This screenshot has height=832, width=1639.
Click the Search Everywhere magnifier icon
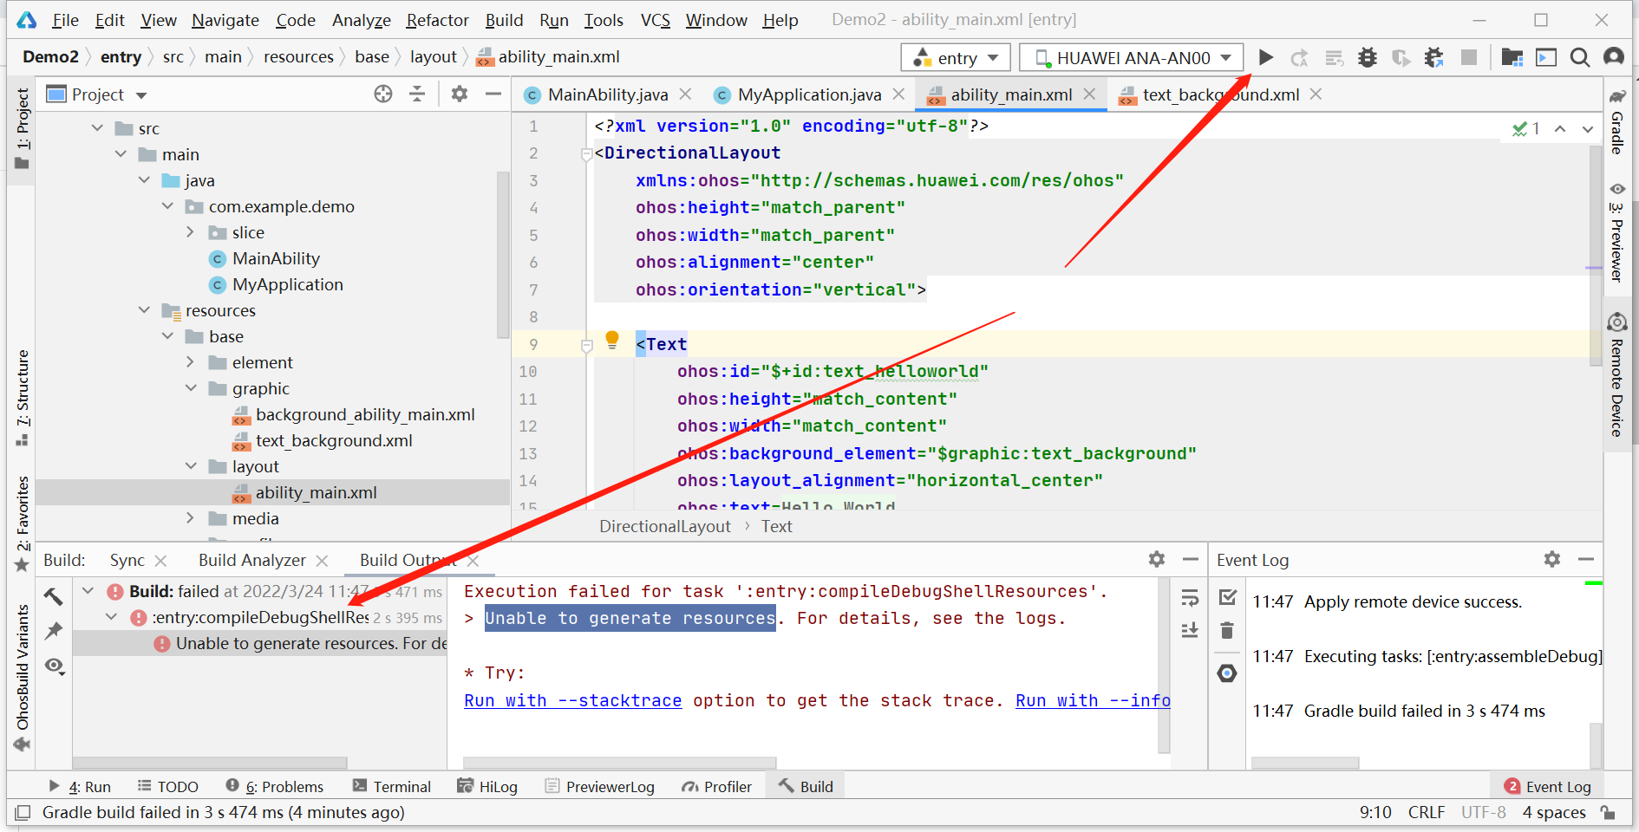pos(1579,57)
